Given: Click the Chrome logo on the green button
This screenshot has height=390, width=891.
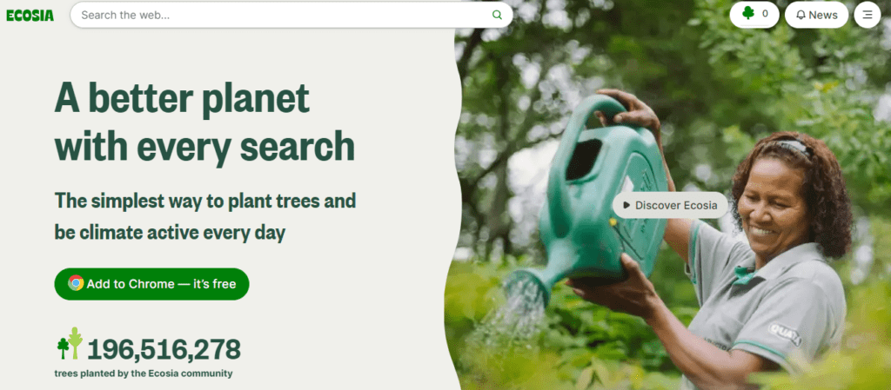Looking at the screenshot, I should (x=76, y=283).
